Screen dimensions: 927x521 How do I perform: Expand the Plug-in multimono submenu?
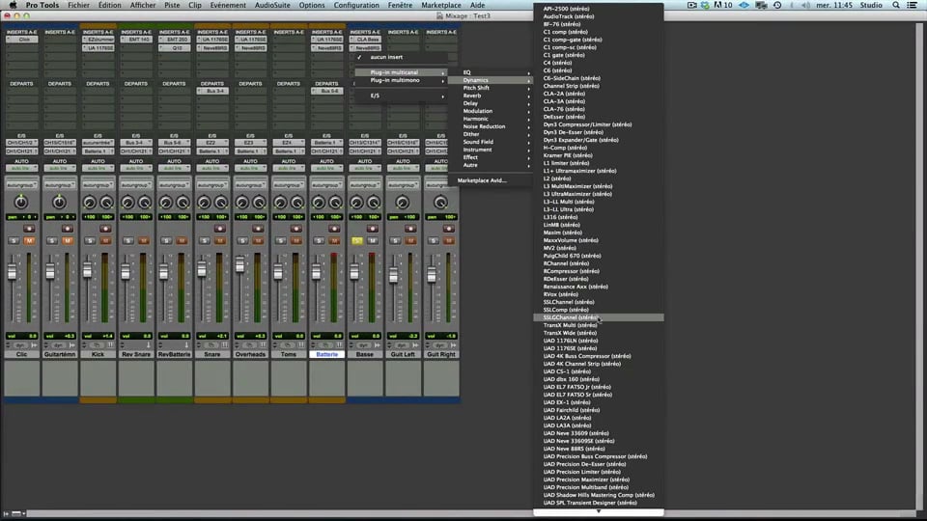(x=402, y=80)
